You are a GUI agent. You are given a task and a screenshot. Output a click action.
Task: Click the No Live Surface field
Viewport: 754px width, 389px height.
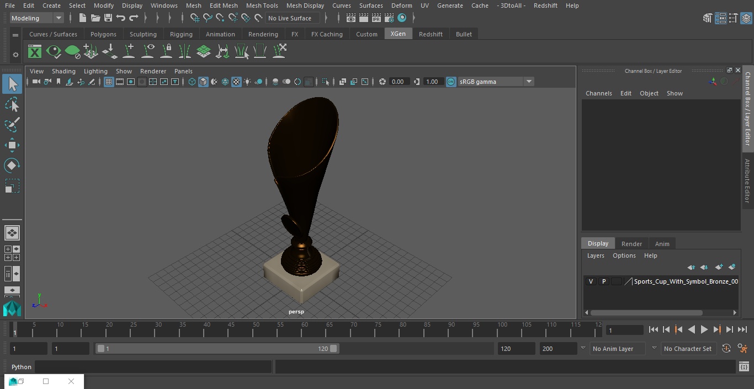point(293,18)
